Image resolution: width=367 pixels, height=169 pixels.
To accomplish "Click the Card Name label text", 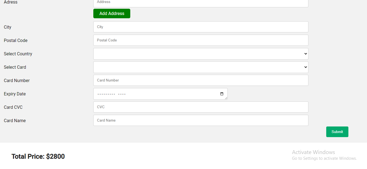I will click(x=15, y=120).
